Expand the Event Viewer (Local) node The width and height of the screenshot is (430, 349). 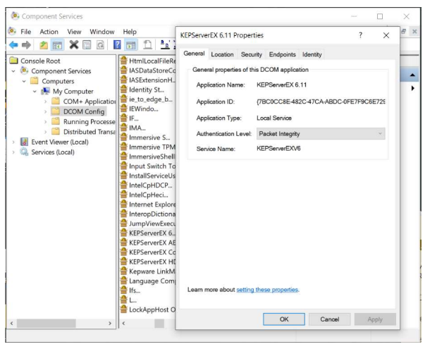(x=13, y=142)
